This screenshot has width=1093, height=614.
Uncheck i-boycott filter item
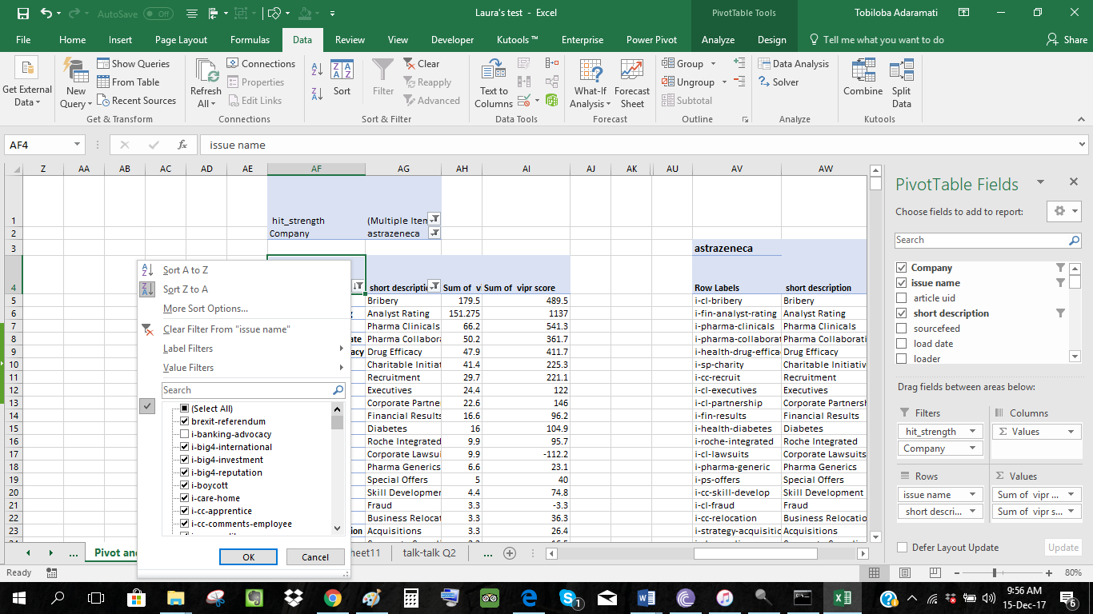click(x=185, y=485)
